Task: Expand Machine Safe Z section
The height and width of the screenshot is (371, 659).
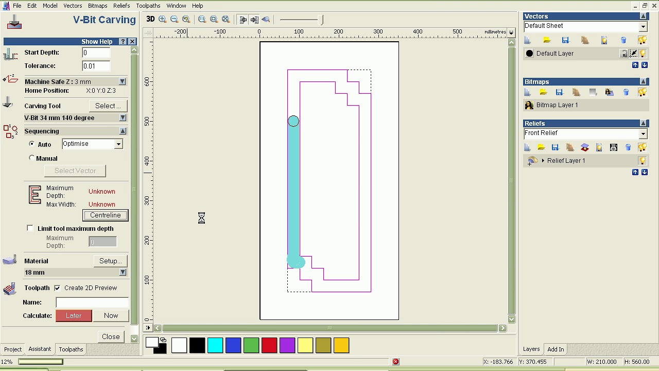Action: [123, 81]
